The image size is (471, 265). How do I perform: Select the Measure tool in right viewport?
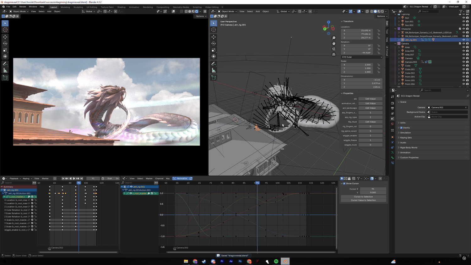(x=214, y=70)
